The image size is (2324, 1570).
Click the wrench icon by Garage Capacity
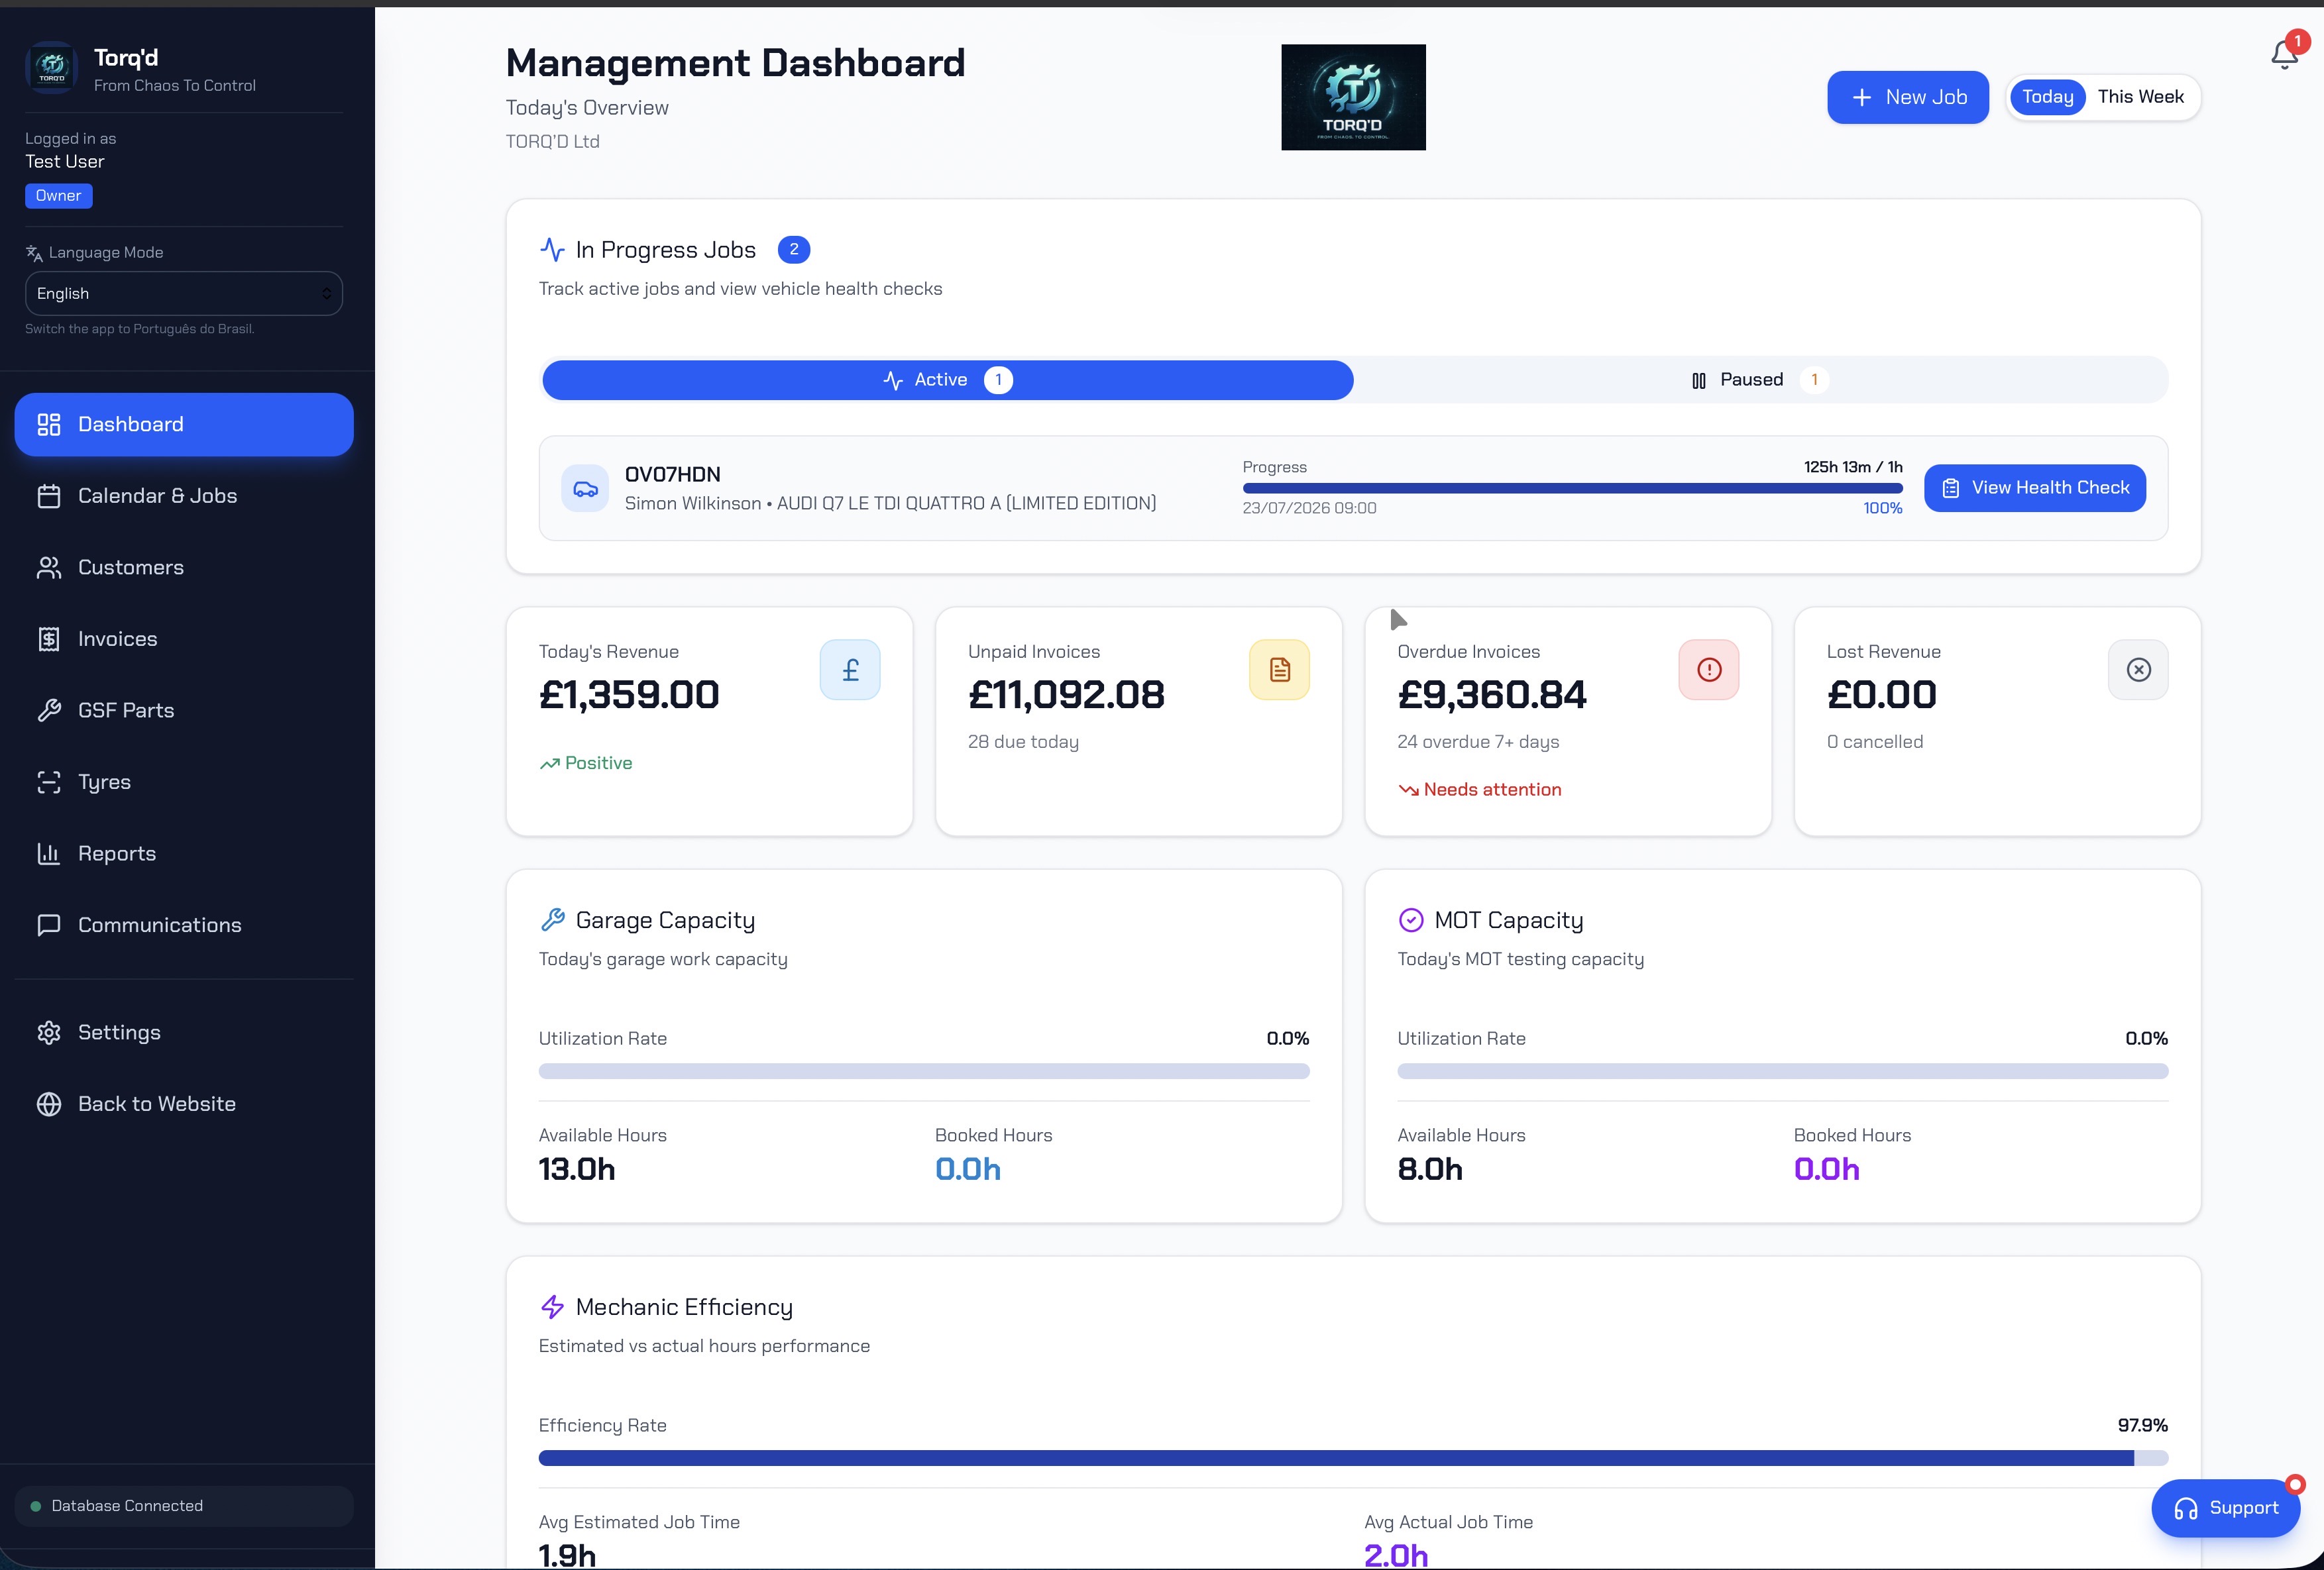(552, 919)
